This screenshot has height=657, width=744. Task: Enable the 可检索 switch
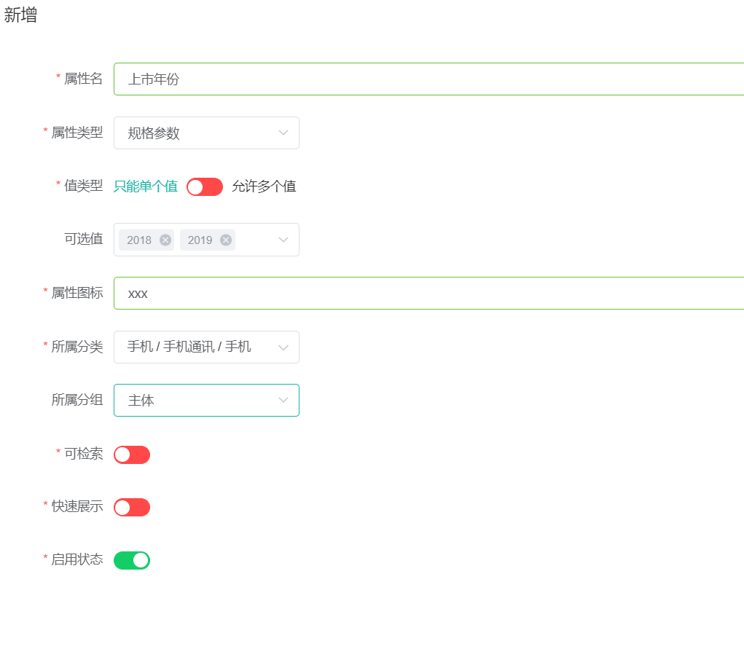[132, 455]
